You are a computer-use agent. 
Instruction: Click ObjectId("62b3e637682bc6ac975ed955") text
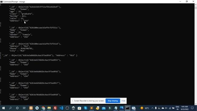click(39, 60)
